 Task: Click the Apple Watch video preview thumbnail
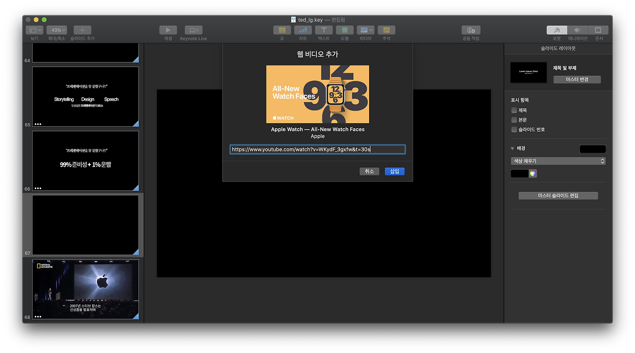pyautogui.click(x=317, y=94)
